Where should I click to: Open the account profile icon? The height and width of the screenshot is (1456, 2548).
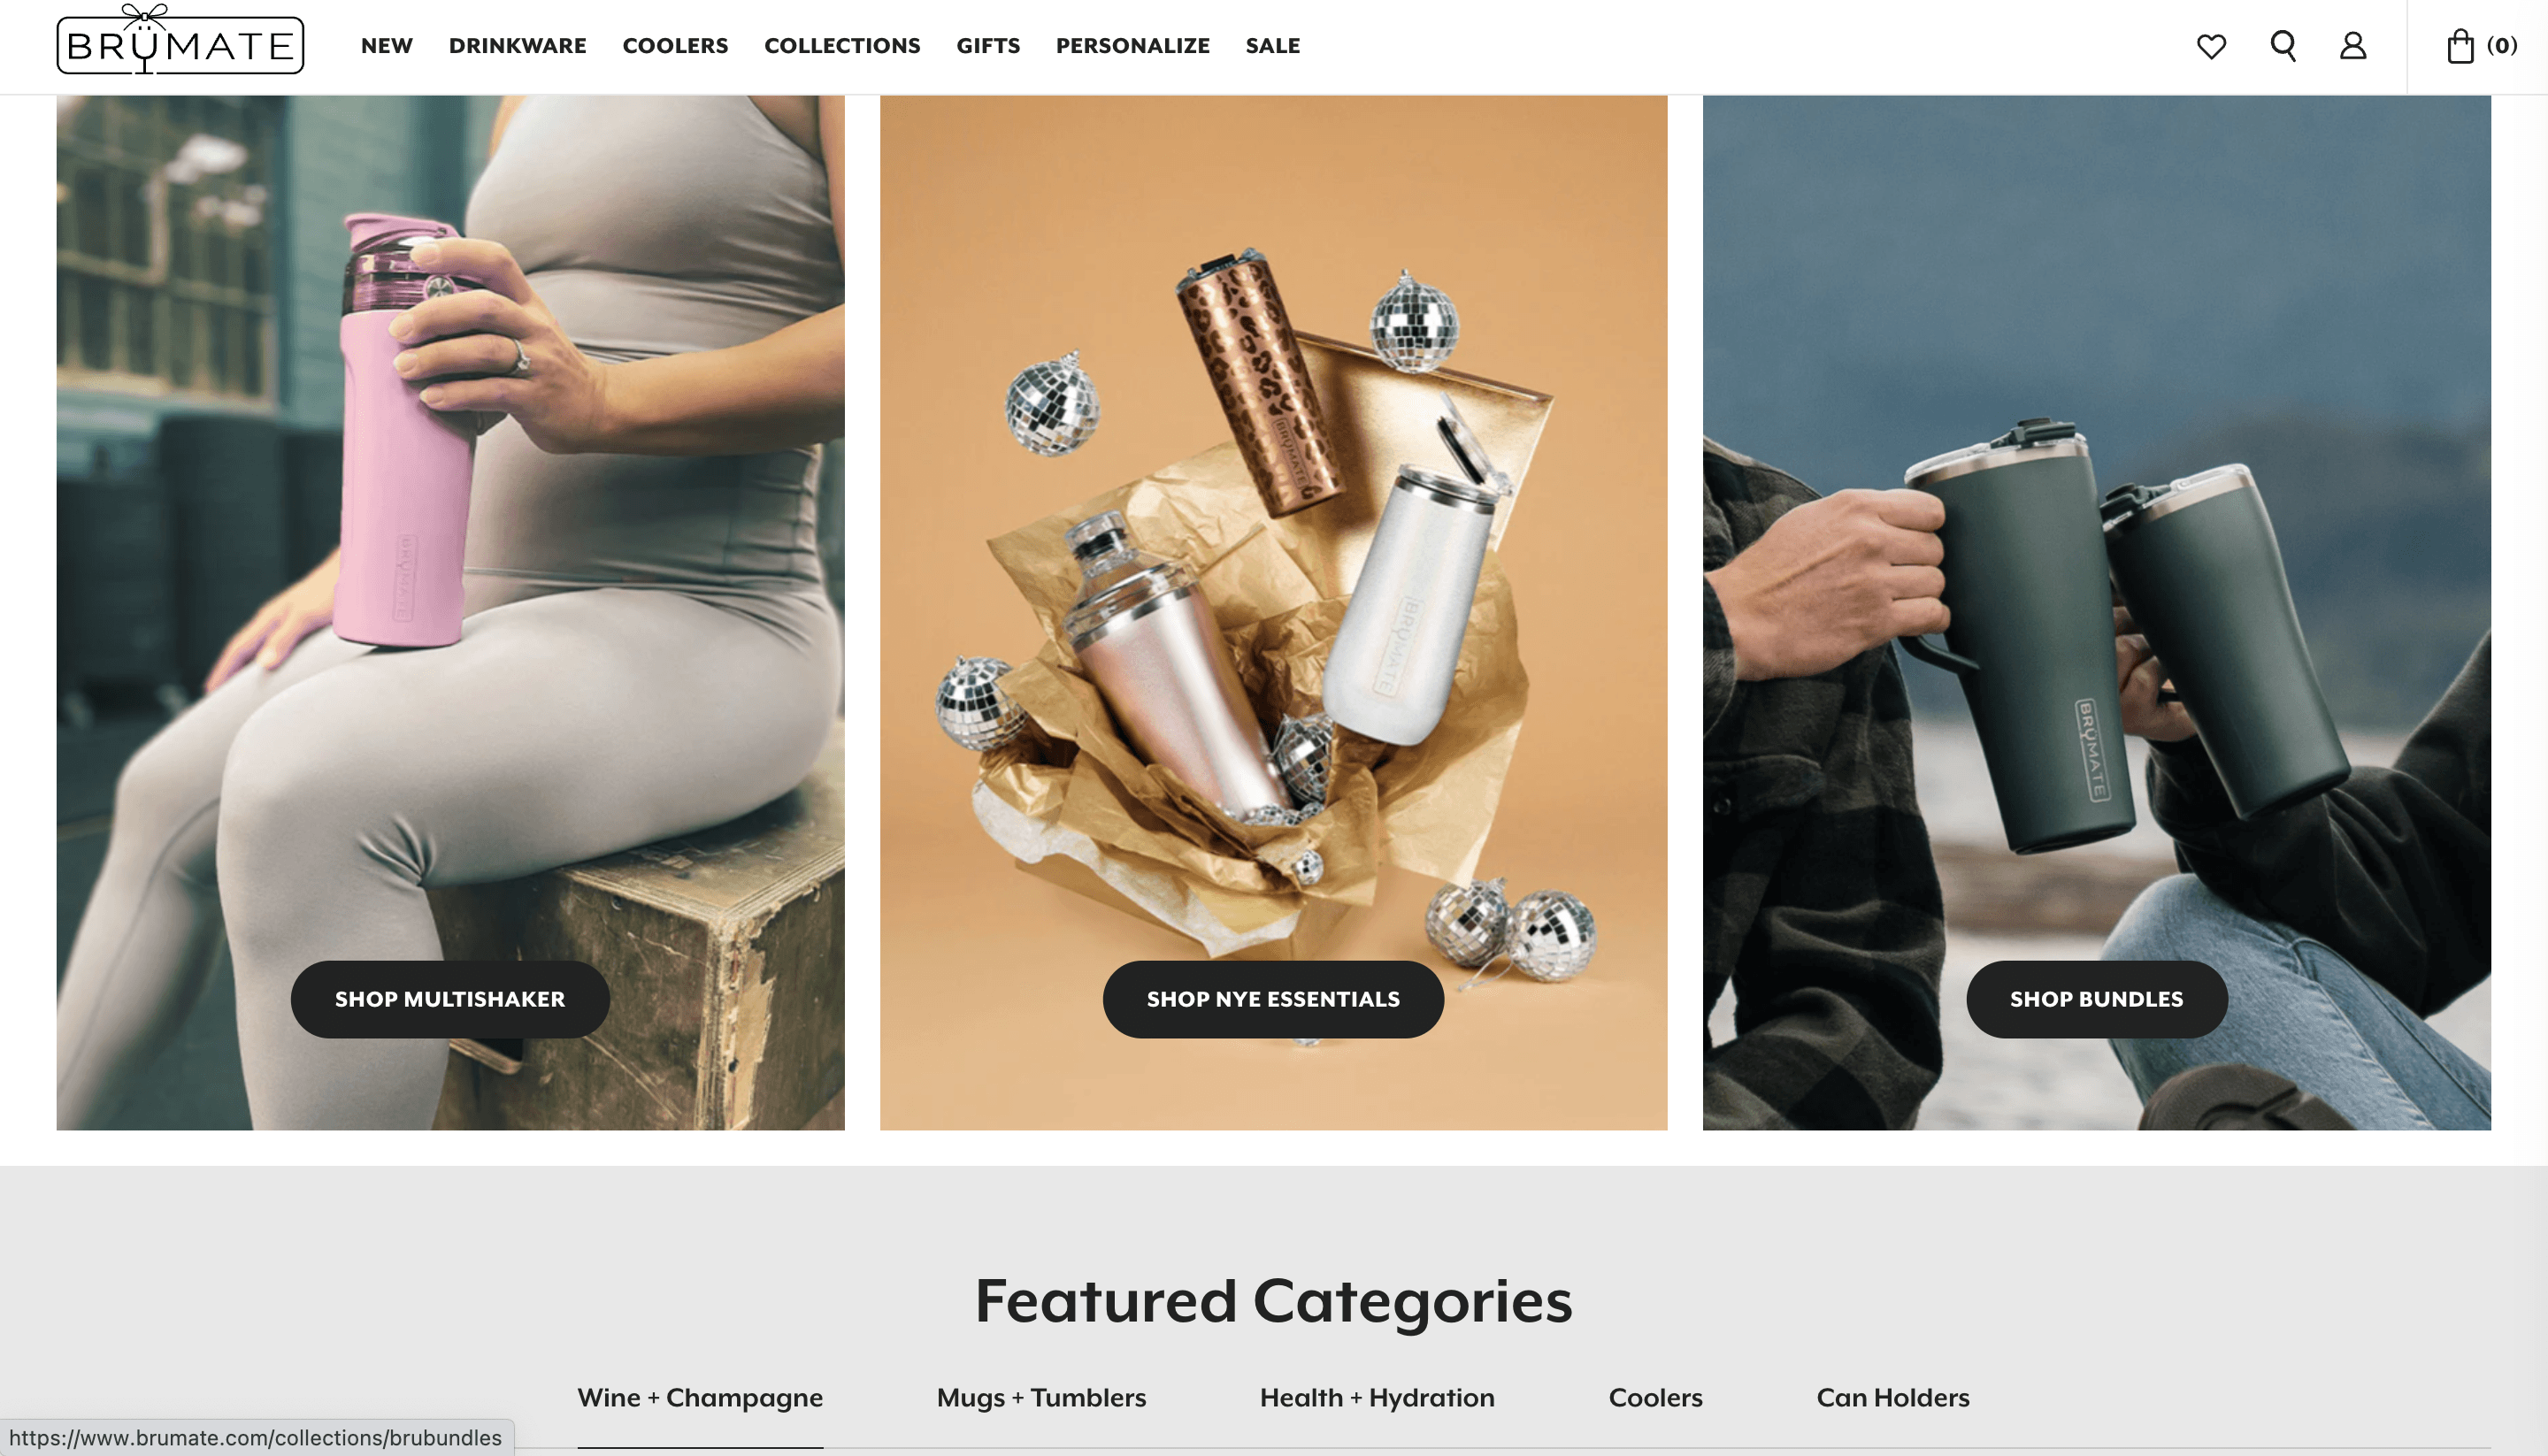(2353, 46)
